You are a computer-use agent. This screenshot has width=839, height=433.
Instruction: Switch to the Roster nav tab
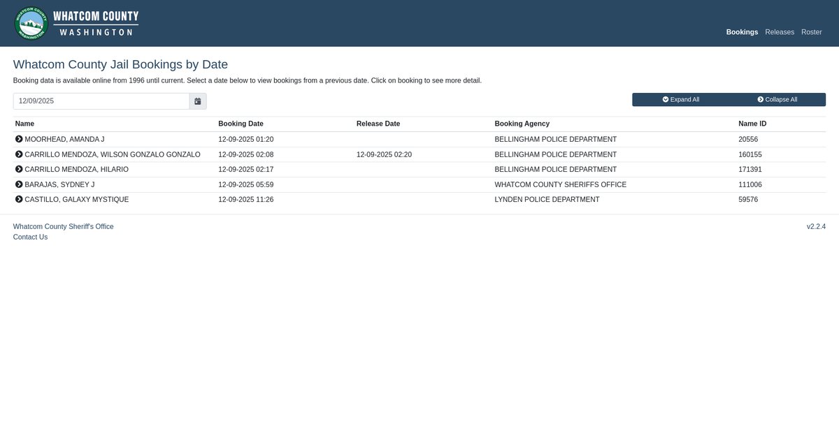(x=812, y=32)
